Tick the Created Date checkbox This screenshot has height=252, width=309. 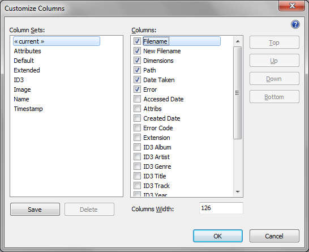coord(137,118)
